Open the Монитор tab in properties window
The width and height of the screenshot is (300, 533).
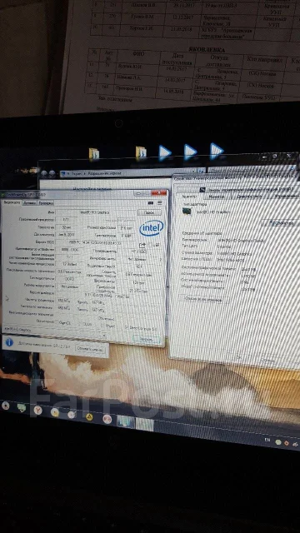point(217,197)
